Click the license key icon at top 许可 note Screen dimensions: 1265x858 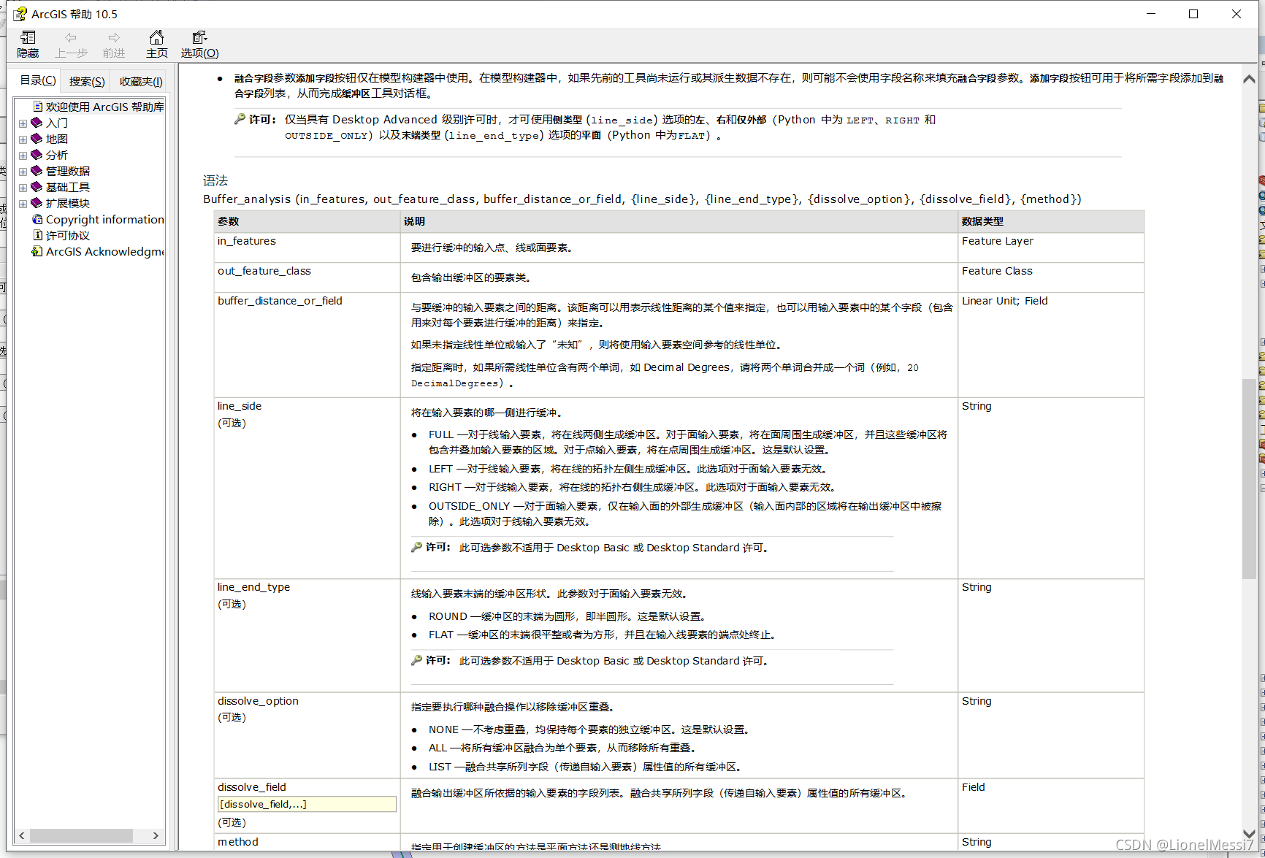240,119
